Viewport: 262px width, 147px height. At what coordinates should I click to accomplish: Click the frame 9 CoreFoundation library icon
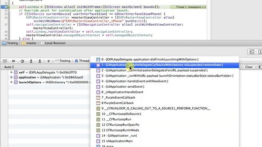(x=98, y=109)
